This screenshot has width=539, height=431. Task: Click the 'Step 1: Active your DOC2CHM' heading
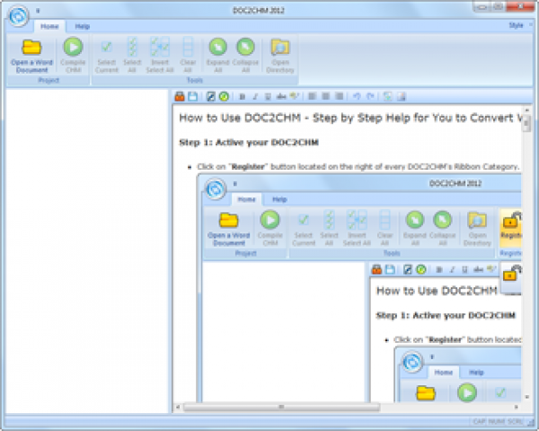(249, 142)
